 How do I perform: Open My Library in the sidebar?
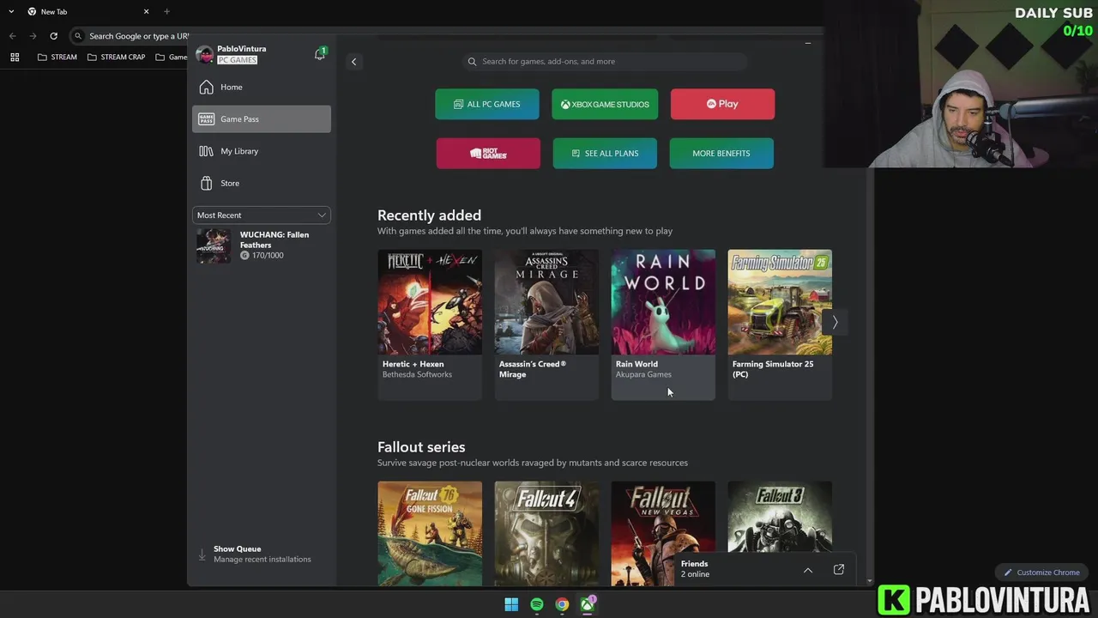tap(262, 151)
